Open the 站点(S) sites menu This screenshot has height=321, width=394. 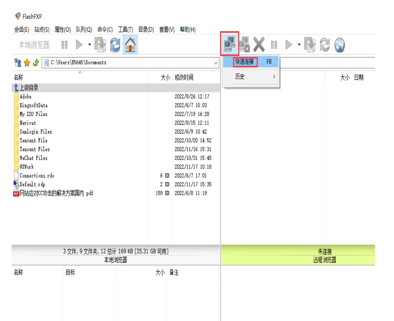[x=42, y=30]
